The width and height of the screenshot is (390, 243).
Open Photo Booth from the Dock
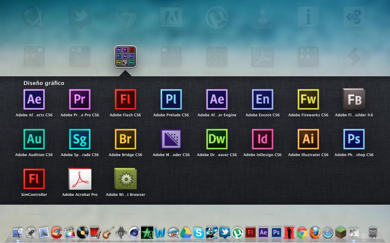pos(95,233)
